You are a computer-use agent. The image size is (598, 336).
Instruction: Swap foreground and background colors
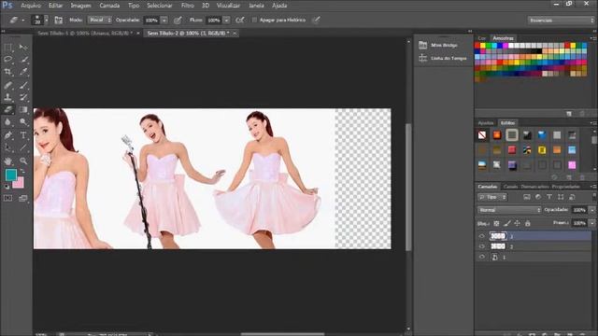click(22, 172)
